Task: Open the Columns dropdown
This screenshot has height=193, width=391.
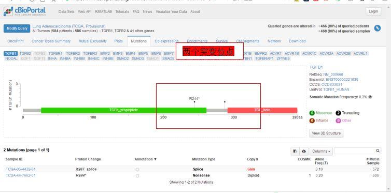Action: point(321,151)
